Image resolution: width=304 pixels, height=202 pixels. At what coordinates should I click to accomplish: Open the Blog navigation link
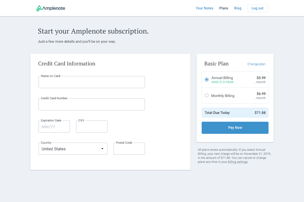click(238, 8)
